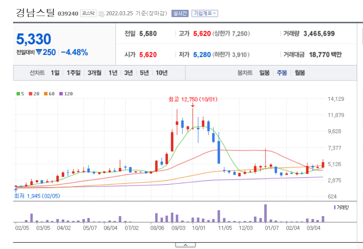This screenshot has width=363, height=249.
Task: Click the orange 60 moving average swatch
Action: (46, 94)
